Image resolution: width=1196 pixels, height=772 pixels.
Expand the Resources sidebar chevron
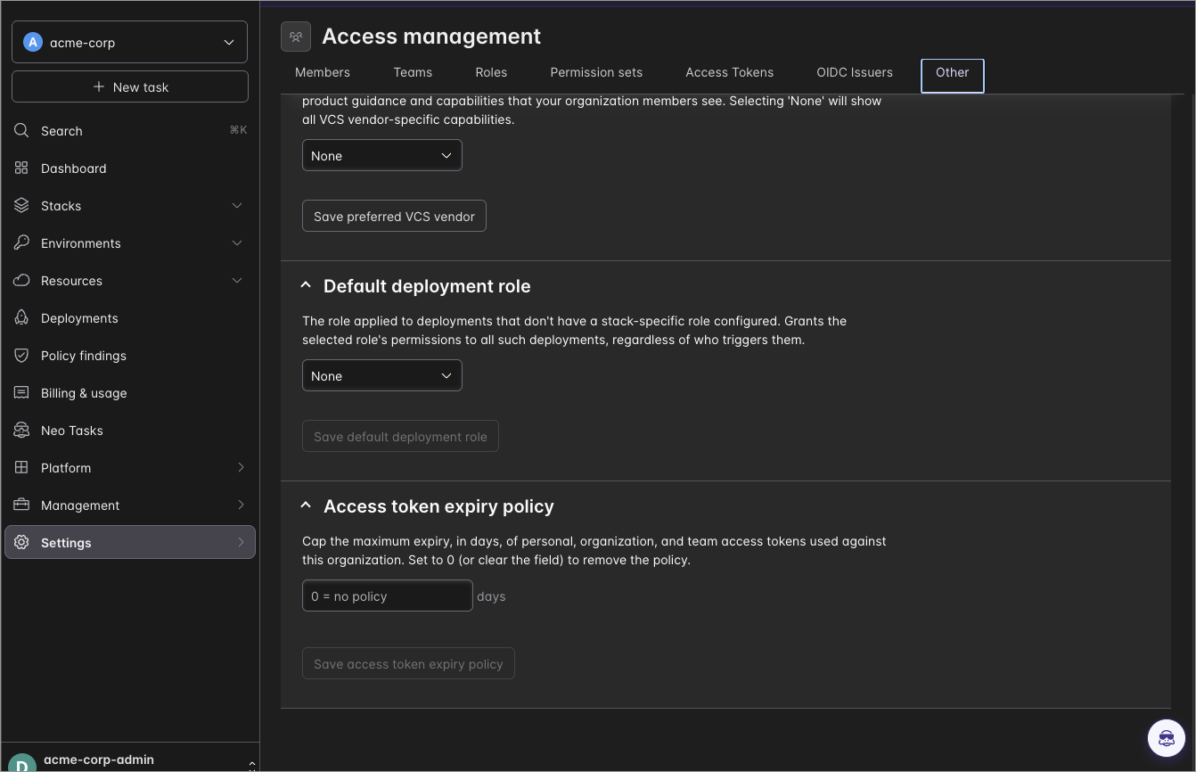coord(237,281)
